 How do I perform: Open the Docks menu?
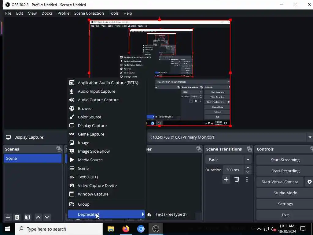coord(47,13)
